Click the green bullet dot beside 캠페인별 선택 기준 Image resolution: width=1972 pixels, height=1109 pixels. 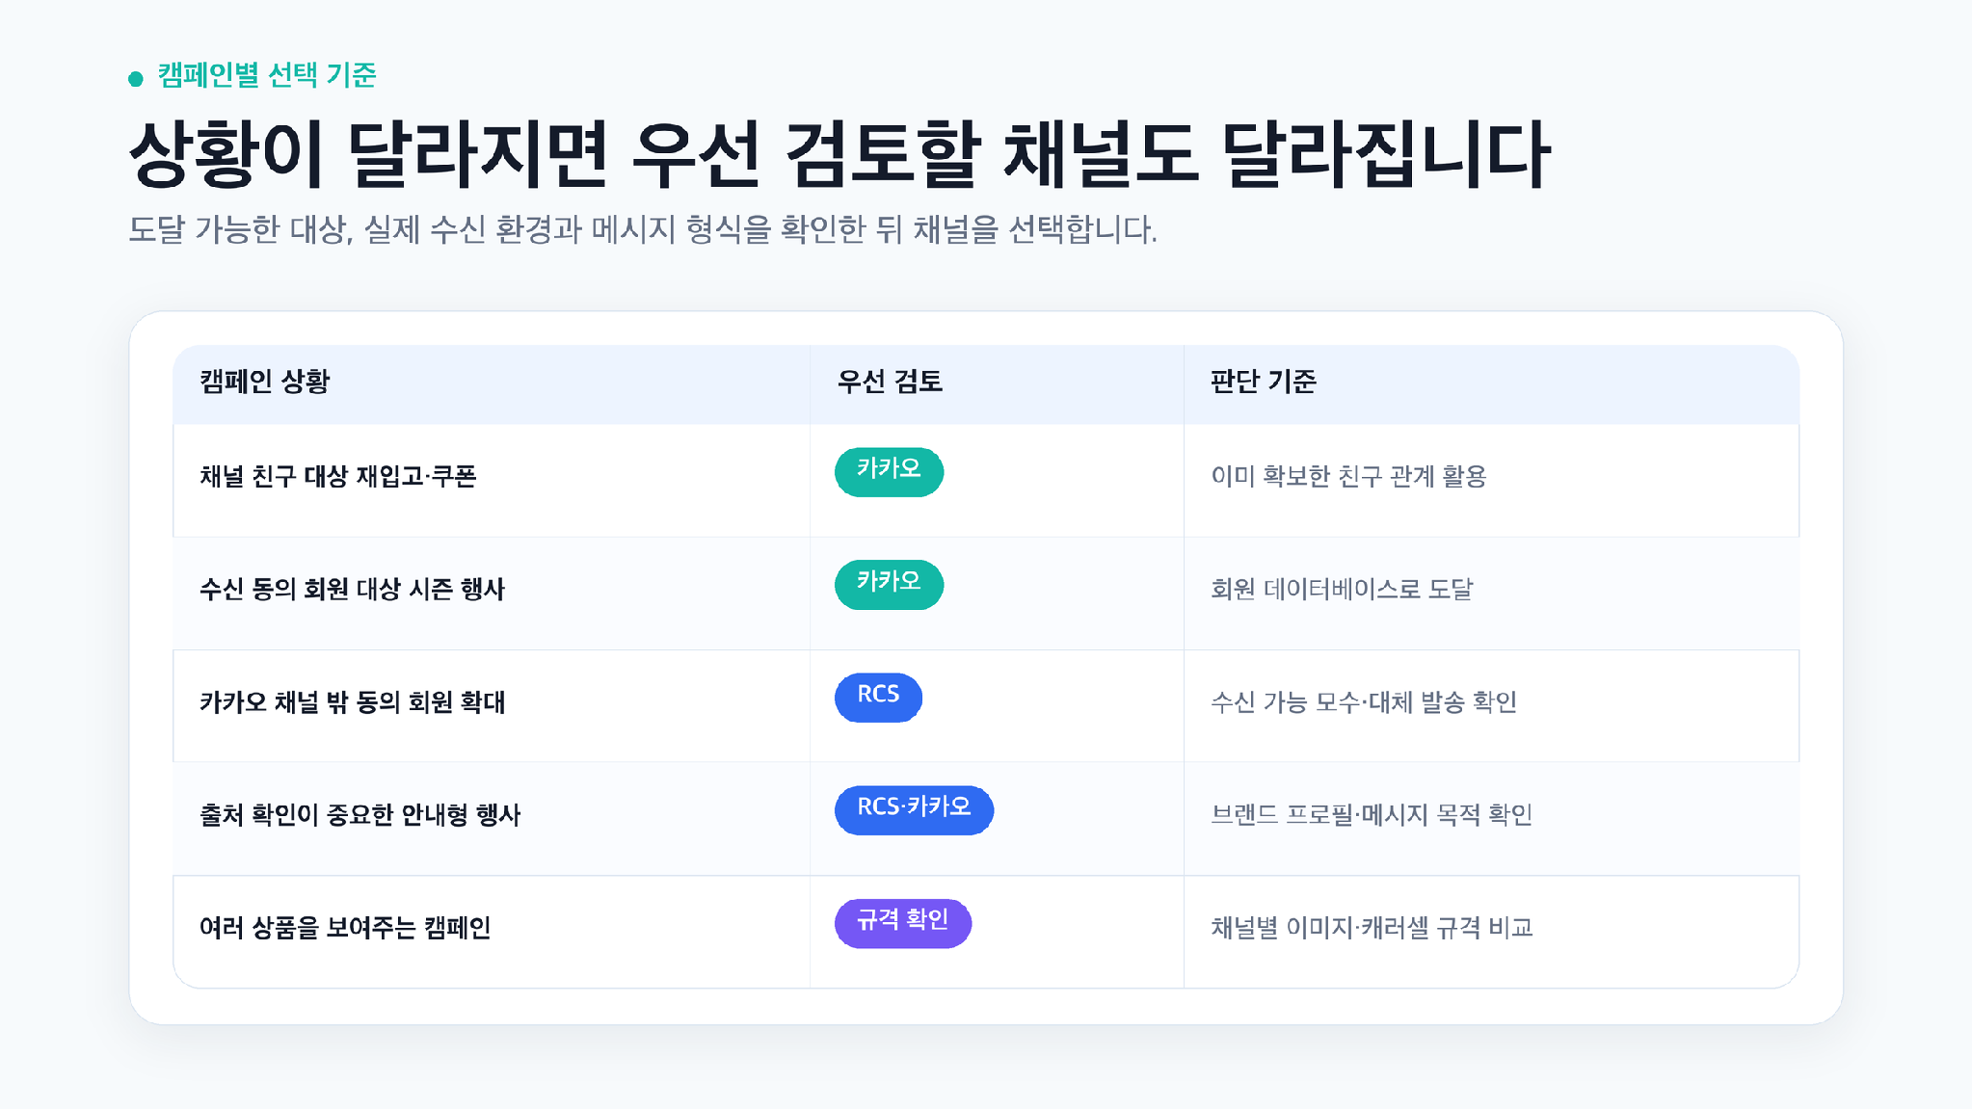pos(136,79)
